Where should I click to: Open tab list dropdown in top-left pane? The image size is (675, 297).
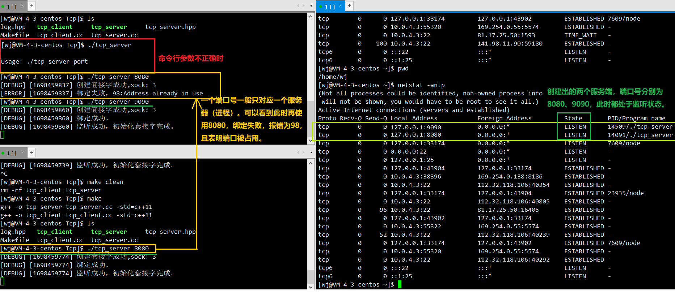pos(311,6)
